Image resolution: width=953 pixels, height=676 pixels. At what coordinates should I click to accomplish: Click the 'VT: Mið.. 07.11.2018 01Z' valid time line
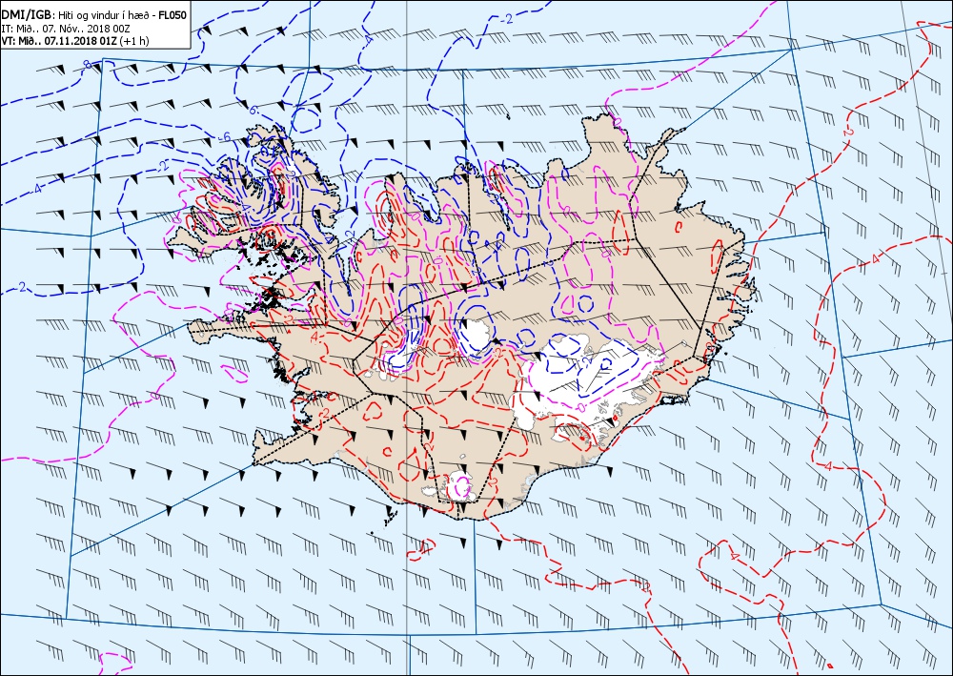[x=59, y=41]
